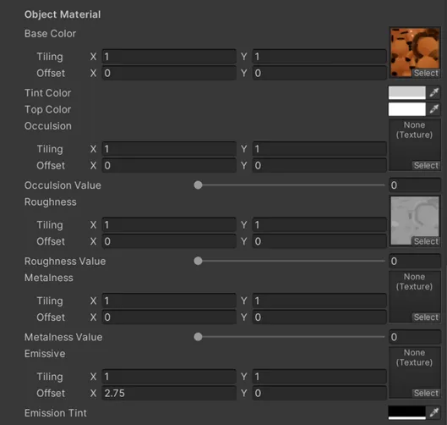The width and height of the screenshot is (447, 425).
Task: Click the Roughness Offset Y field
Action: (319, 241)
